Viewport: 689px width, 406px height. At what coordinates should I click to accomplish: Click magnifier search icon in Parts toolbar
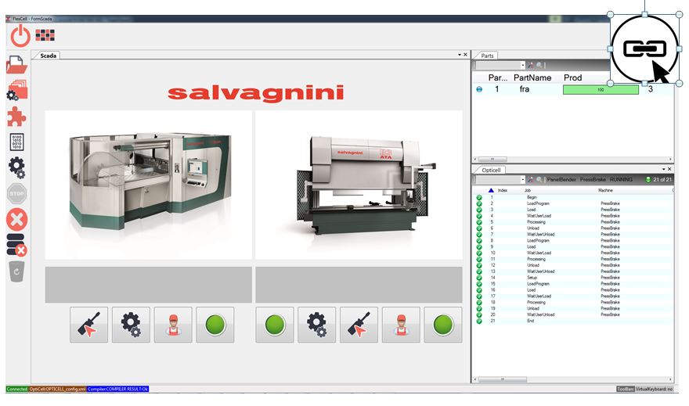[x=539, y=66]
